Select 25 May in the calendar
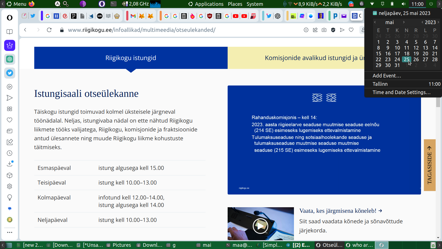This screenshot has width=442, height=249. point(407,59)
